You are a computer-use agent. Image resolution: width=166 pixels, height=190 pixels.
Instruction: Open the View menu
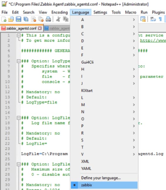pos(43,12)
